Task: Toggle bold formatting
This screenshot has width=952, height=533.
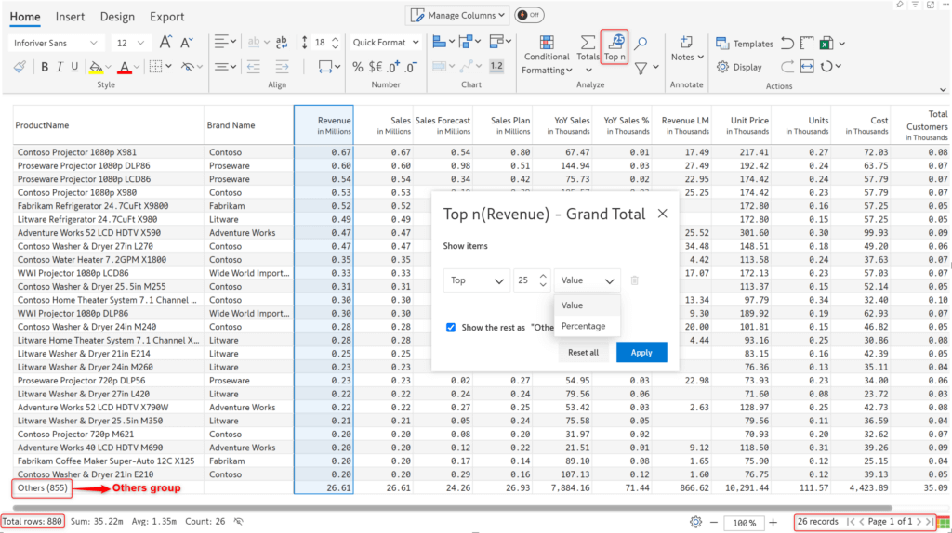Action: pyautogui.click(x=45, y=67)
